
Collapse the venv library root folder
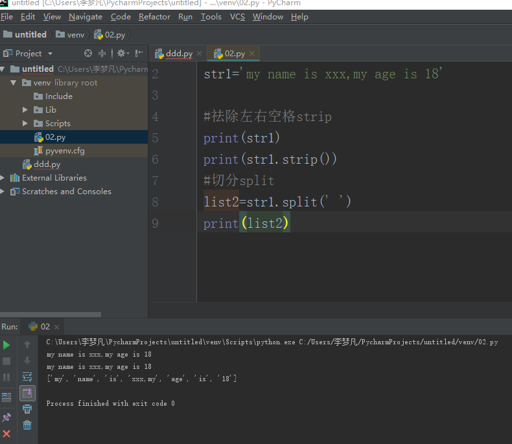click(x=14, y=83)
